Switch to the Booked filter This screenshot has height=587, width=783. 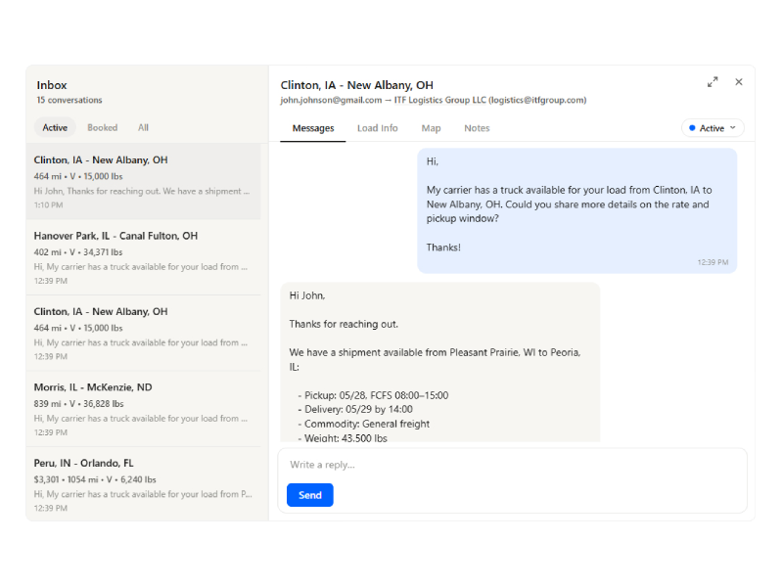pyautogui.click(x=103, y=128)
